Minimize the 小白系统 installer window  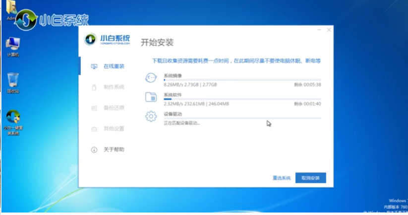(x=319, y=30)
